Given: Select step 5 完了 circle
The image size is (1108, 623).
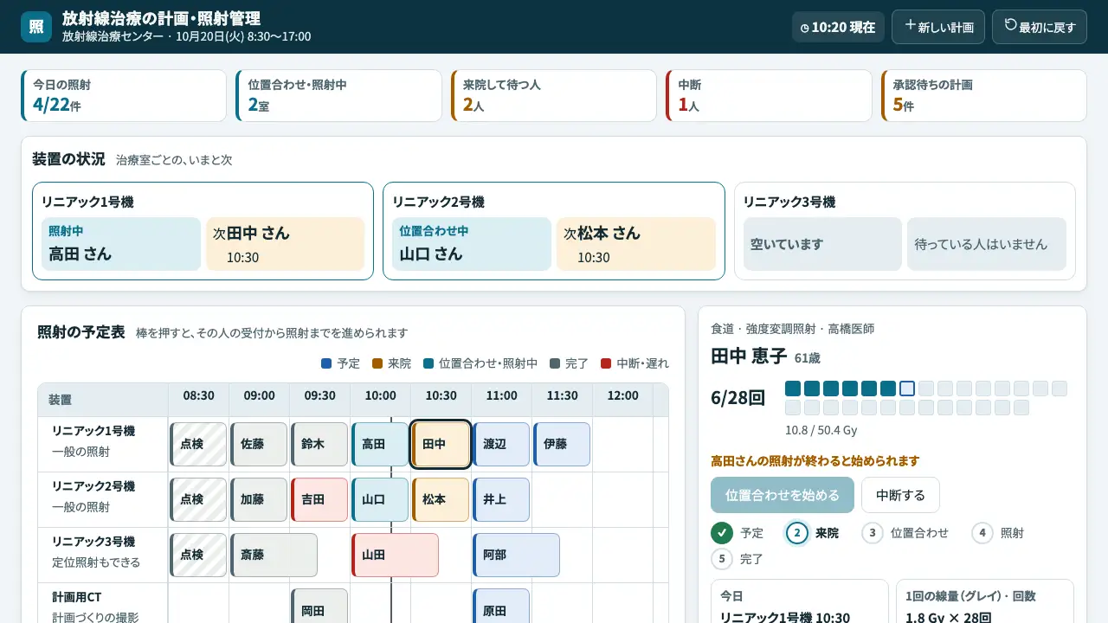Looking at the screenshot, I should click(722, 559).
